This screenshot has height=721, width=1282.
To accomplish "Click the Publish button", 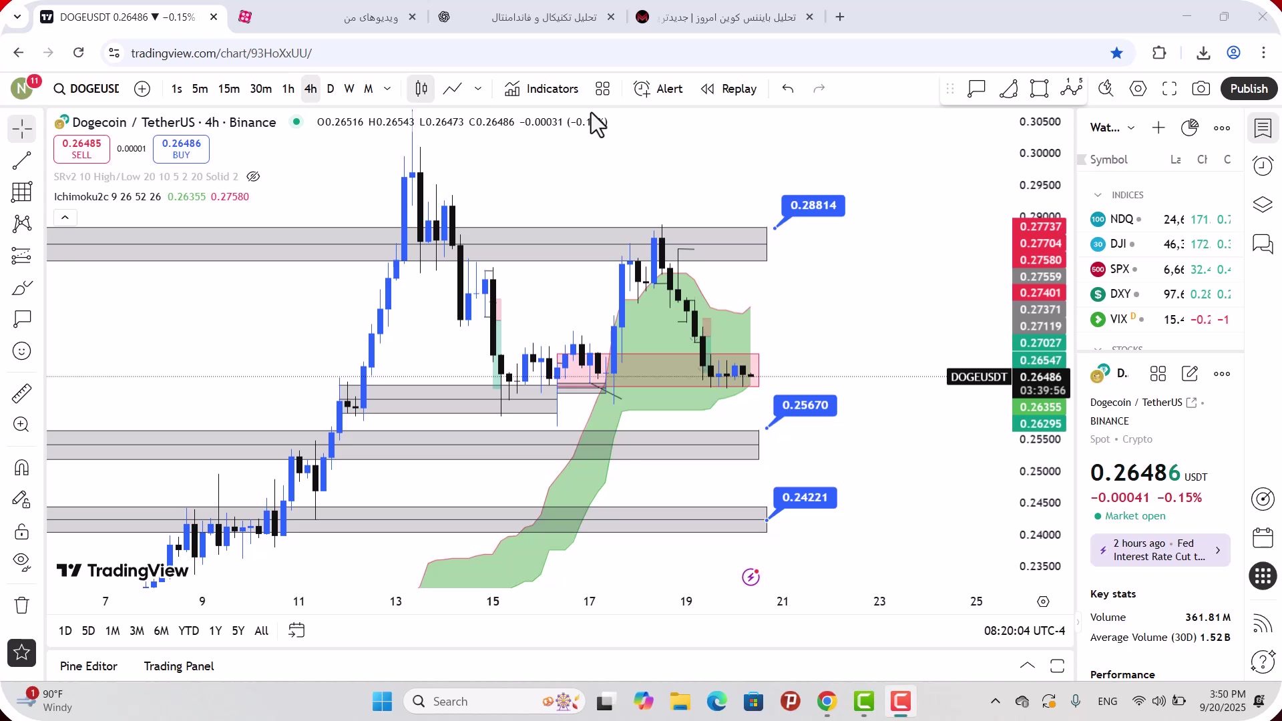I will click(1249, 89).
